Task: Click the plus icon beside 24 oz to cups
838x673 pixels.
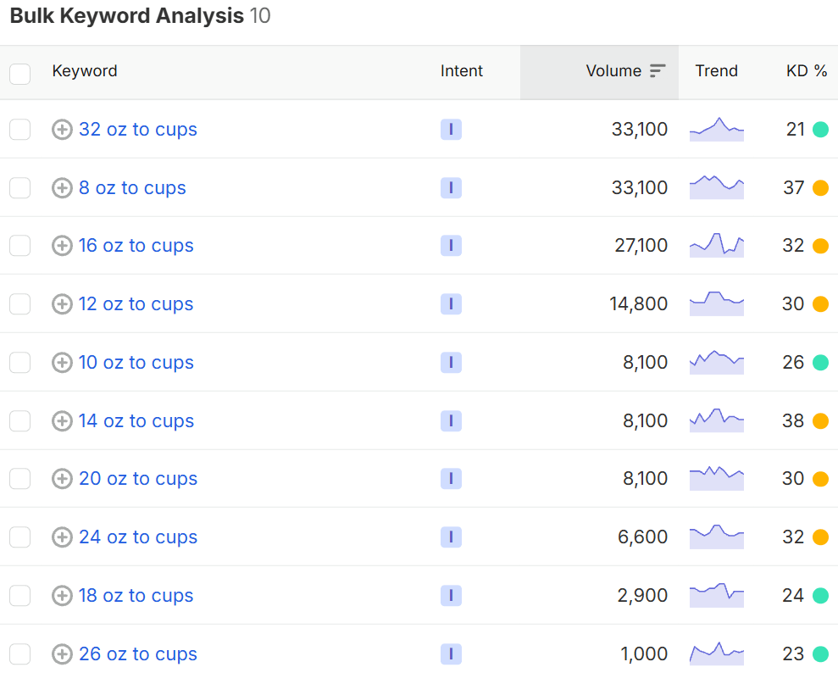Action: [x=62, y=537]
